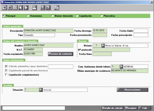Click the Salir button
Image resolution: width=154 pixels, height=111 pixels.
tap(145, 108)
